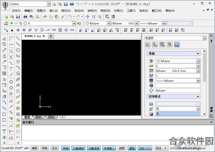Screen dimensions: 215x152
Task: Click the 模型 button in status bar
Action: tap(132, 148)
